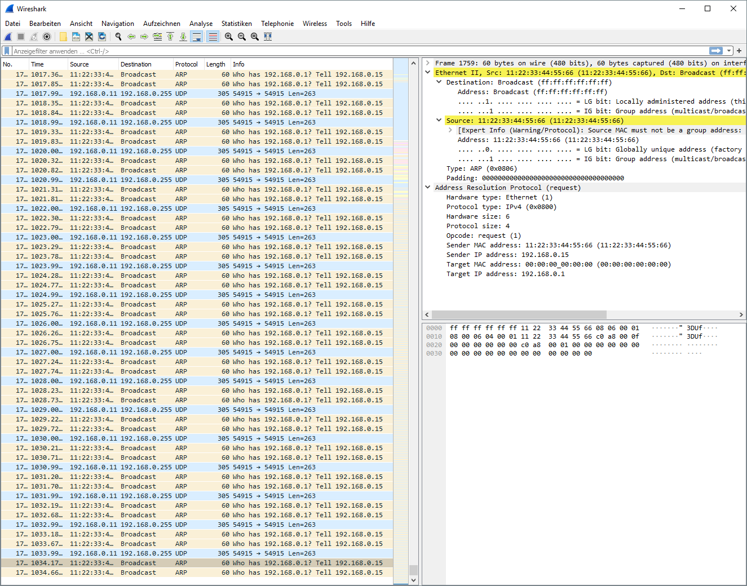Reload the capture file
This screenshot has width=747, height=586.
click(102, 37)
